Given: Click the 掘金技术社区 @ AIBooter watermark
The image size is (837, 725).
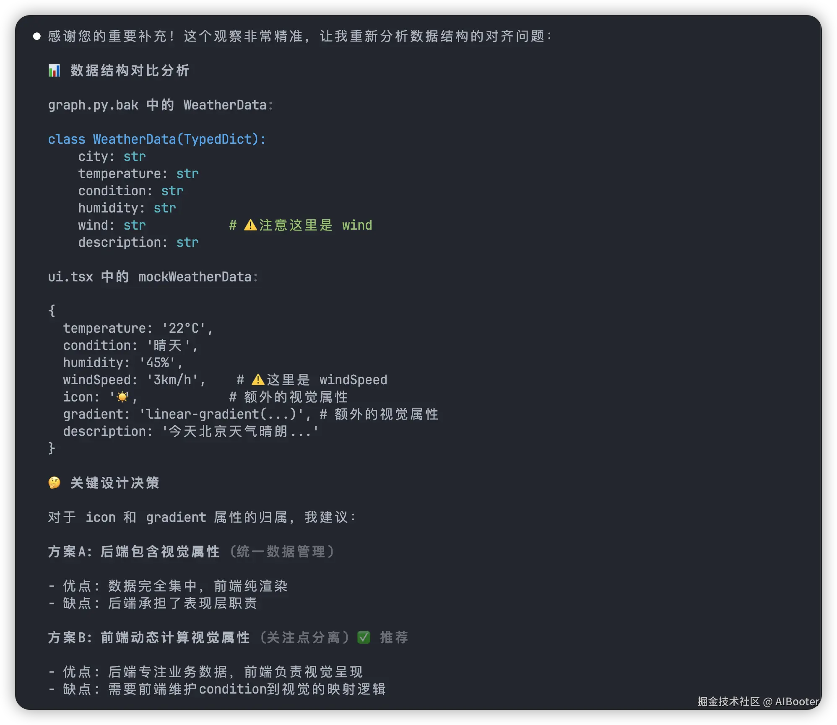Looking at the screenshot, I should click(x=758, y=702).
